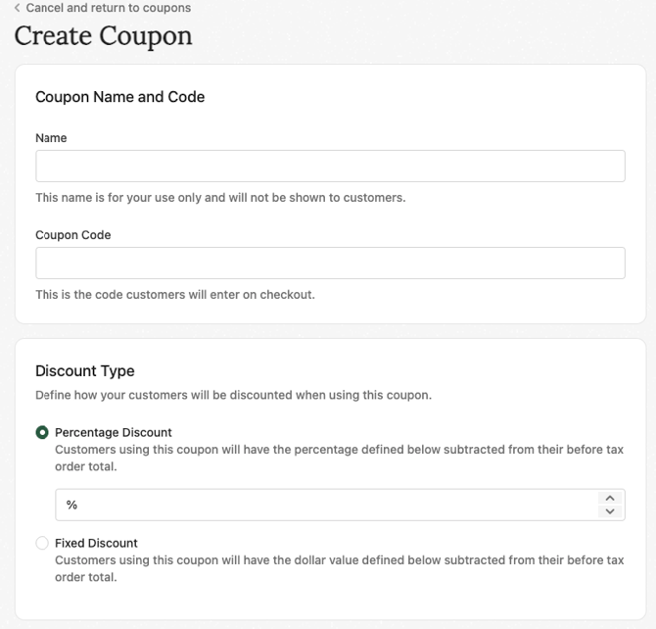Click the Coupon Name and Code heading
The image size is (656, 629).
[x=119, y=97]
